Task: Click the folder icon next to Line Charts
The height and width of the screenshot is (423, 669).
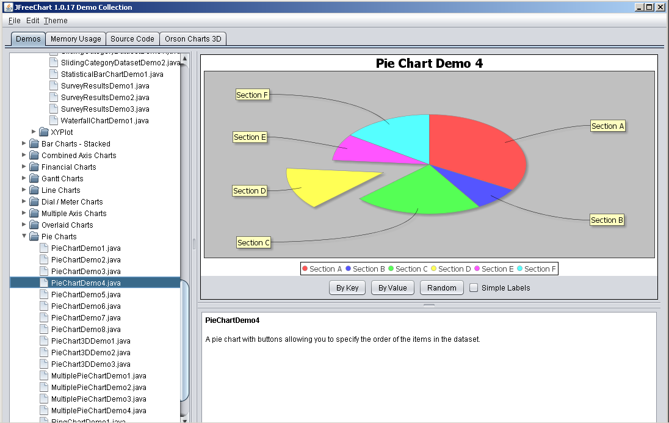Action: tap(34, 190)
